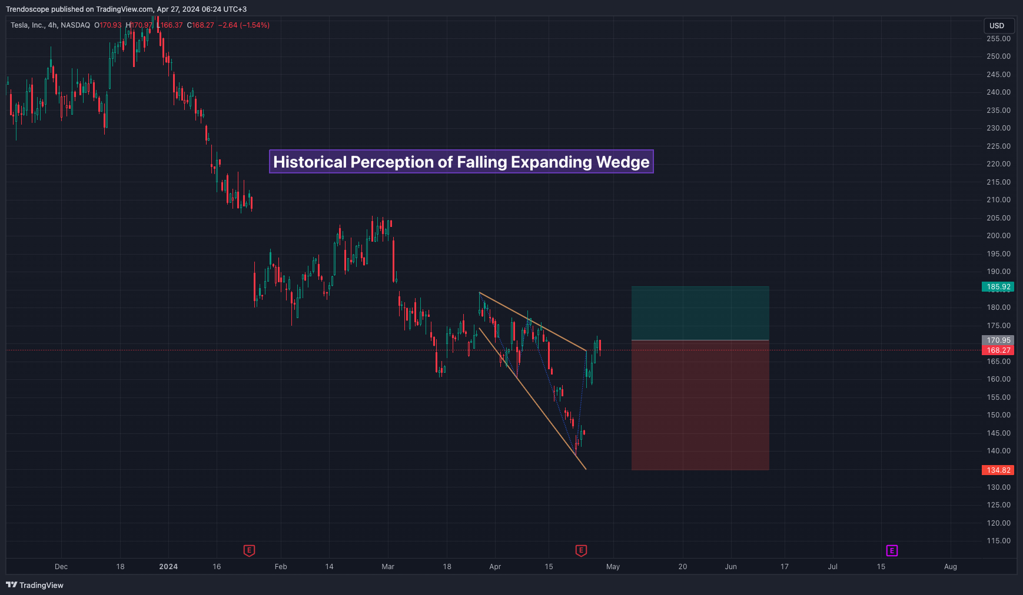This screenshot has width=1023, height=595.
Task: Click the 230.00 price axis label
Action: pos(998,128)
